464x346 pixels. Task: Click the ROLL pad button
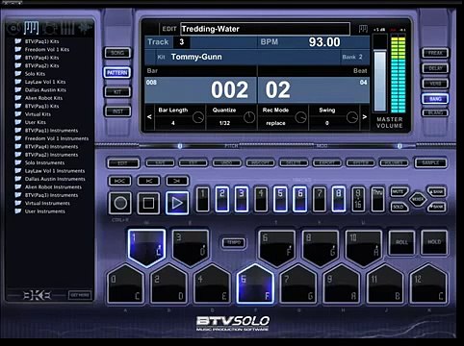pyautogui.click(x=401, y=242)
